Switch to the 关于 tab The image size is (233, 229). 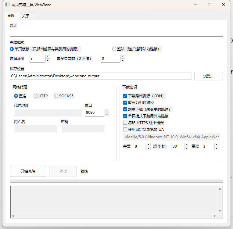point(27,16)
